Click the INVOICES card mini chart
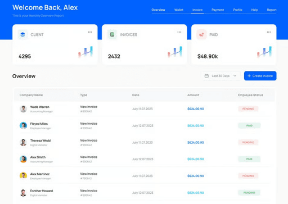288x204 pixels. 175,52
